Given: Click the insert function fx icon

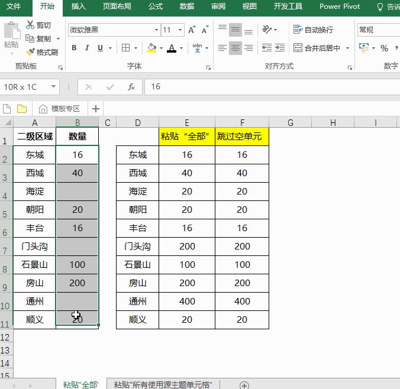Looking at the screenshot, I should [x=131, y=87].
